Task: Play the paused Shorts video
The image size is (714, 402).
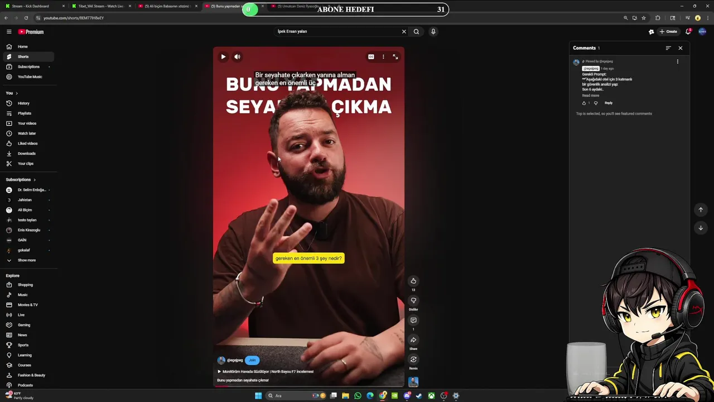Action: [x=223, y=56]
